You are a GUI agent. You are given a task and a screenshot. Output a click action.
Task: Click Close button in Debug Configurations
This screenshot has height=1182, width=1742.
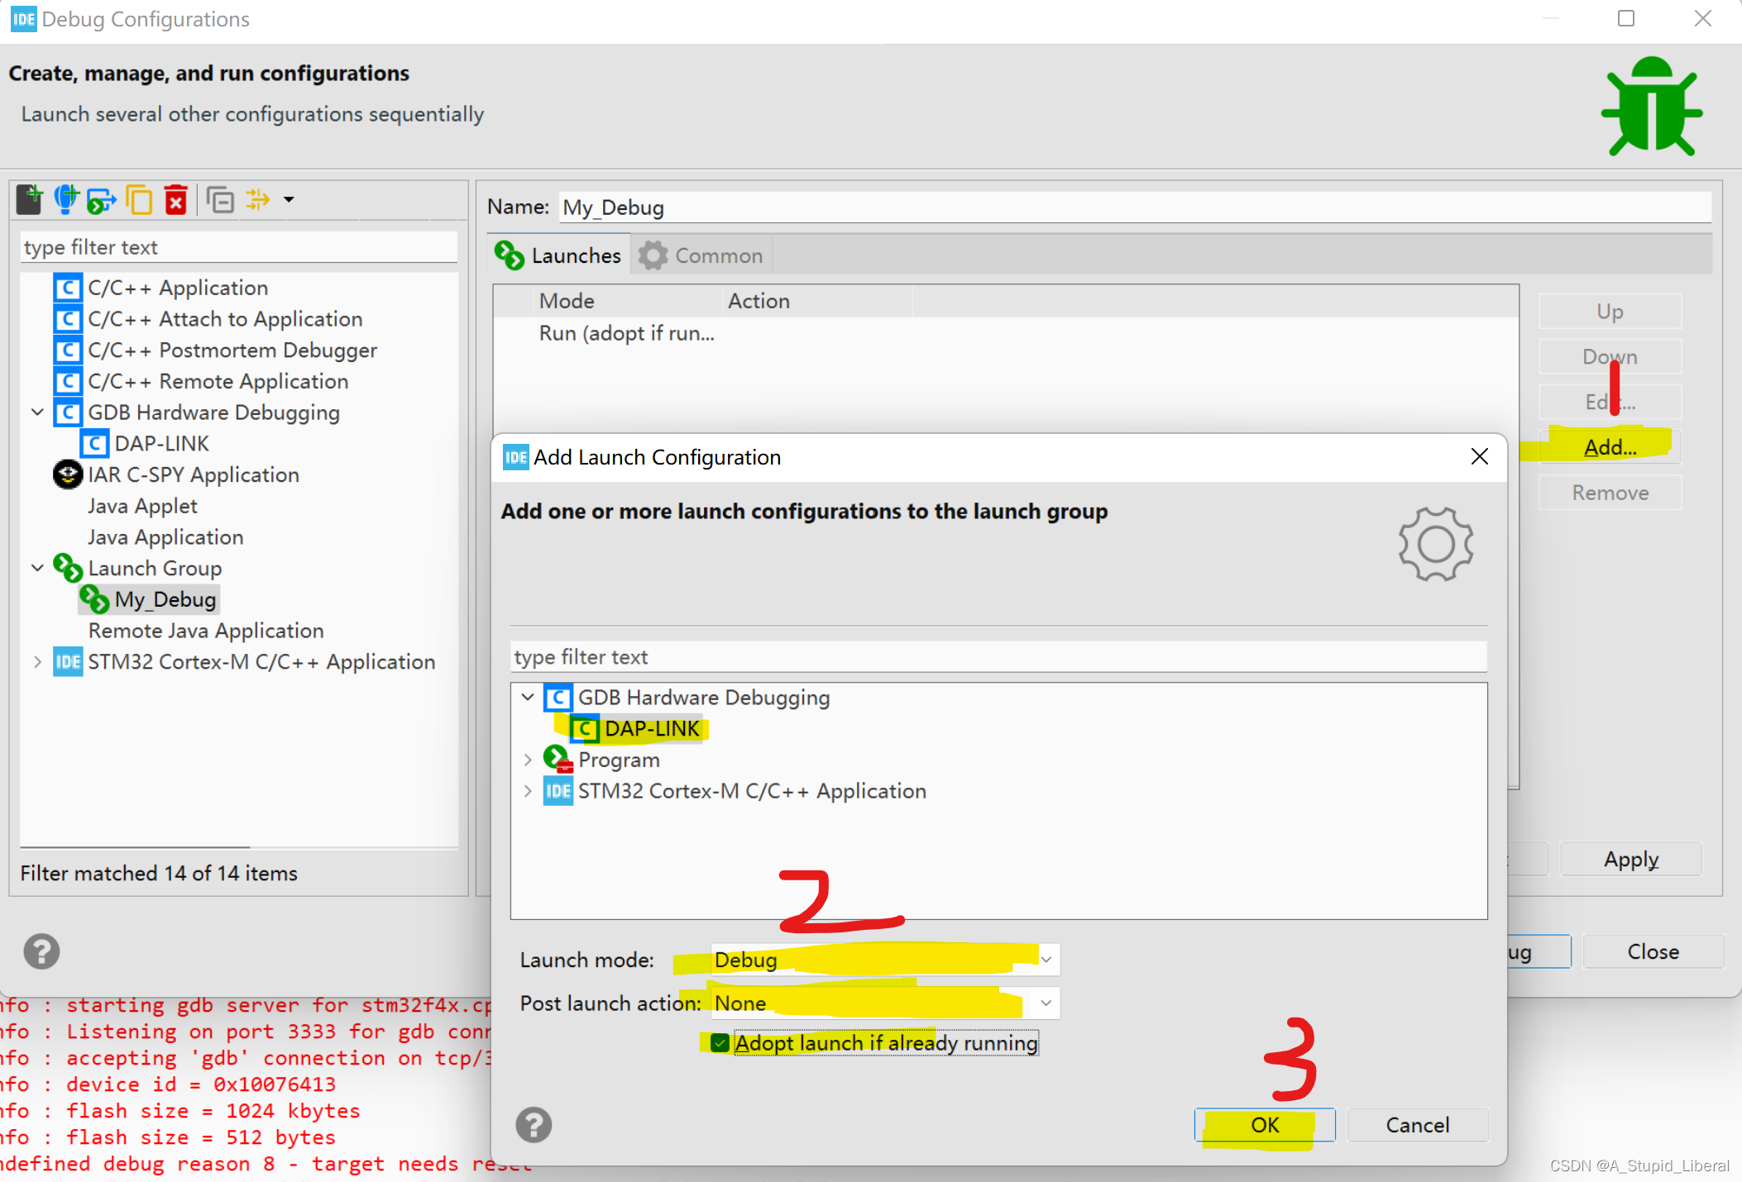coord(1653,951)
